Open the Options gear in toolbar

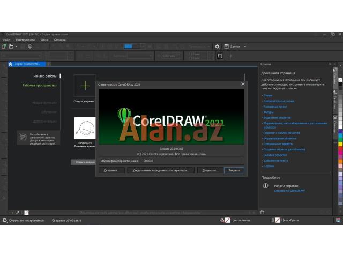point(217,47)
